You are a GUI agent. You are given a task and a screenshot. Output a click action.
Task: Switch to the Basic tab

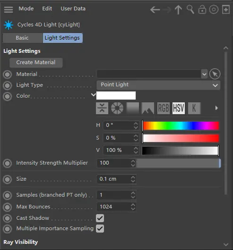click(x=22, y=38)
